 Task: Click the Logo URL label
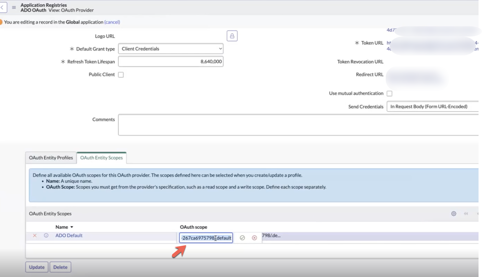pos(105,36)
